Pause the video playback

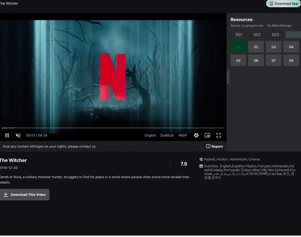7,136
